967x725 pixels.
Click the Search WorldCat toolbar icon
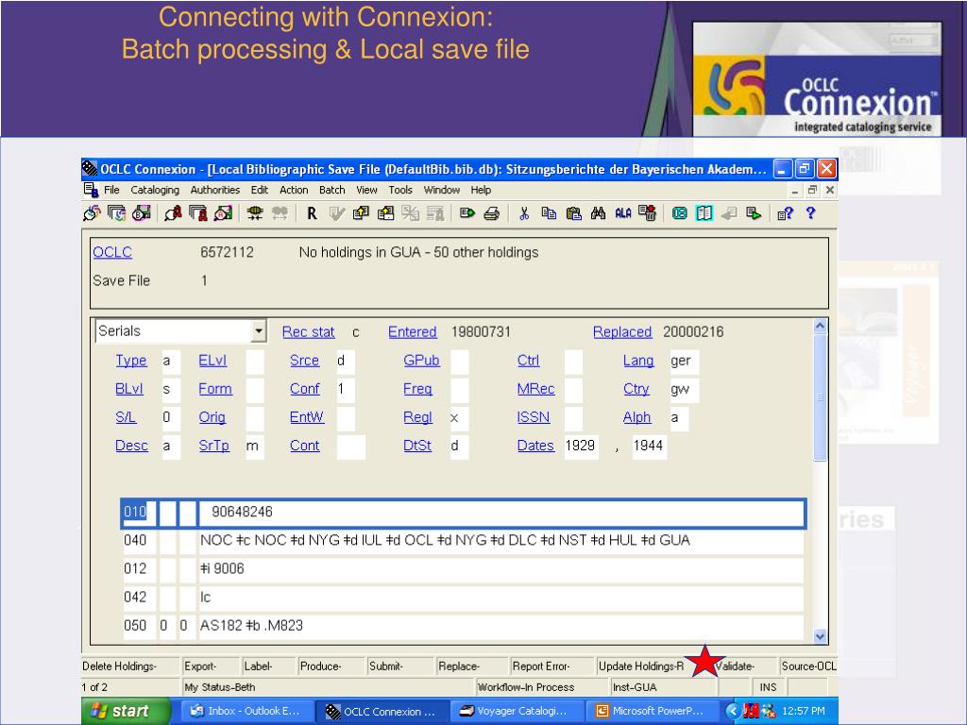[92, 213]
